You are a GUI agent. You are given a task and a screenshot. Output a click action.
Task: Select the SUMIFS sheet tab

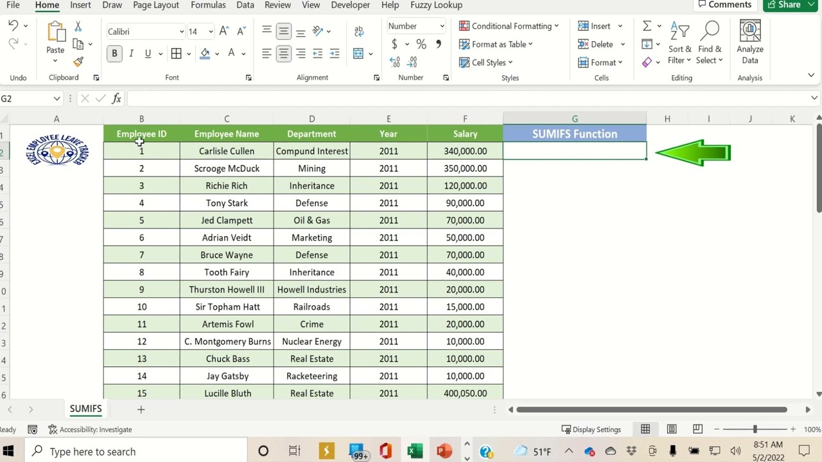point(85,409)
